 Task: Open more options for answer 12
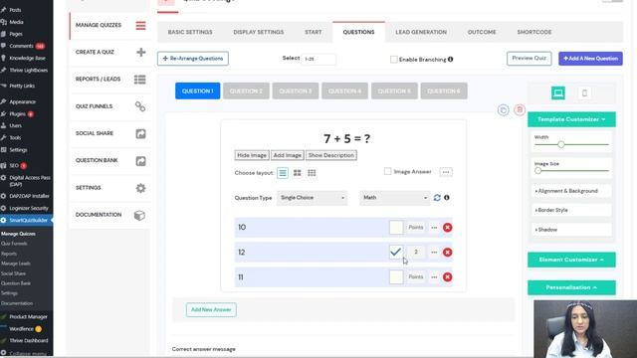pos(434,253)
